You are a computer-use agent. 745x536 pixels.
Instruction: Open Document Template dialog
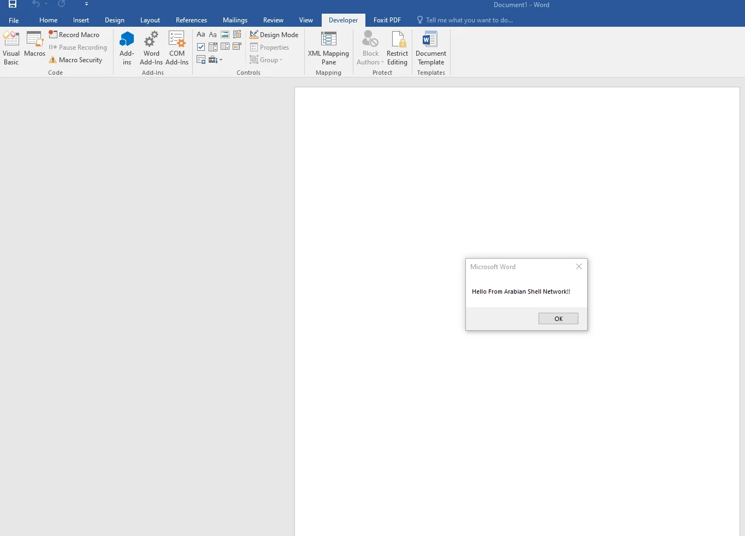431,48
